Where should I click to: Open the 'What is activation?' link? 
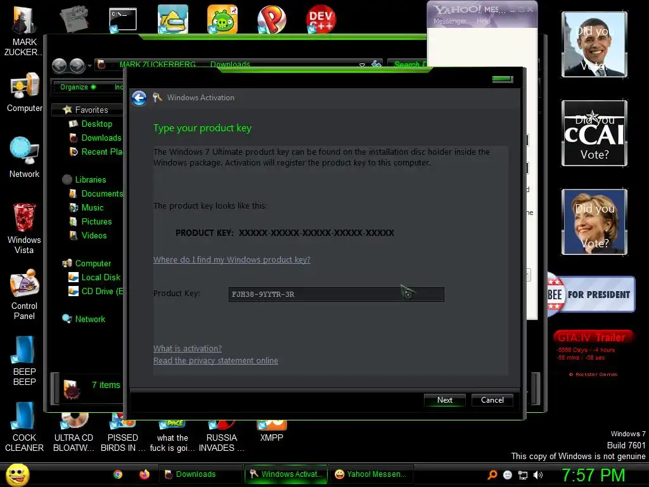point(188,348)
